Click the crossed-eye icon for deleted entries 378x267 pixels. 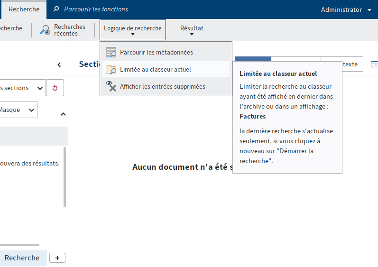pyautogui.click(x=111, y=86)
